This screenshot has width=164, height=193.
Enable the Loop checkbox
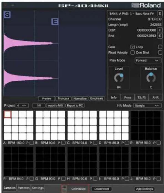pos(160,47)
